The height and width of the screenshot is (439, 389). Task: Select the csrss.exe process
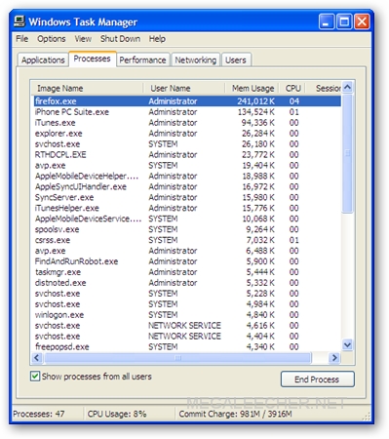[187, 240]
